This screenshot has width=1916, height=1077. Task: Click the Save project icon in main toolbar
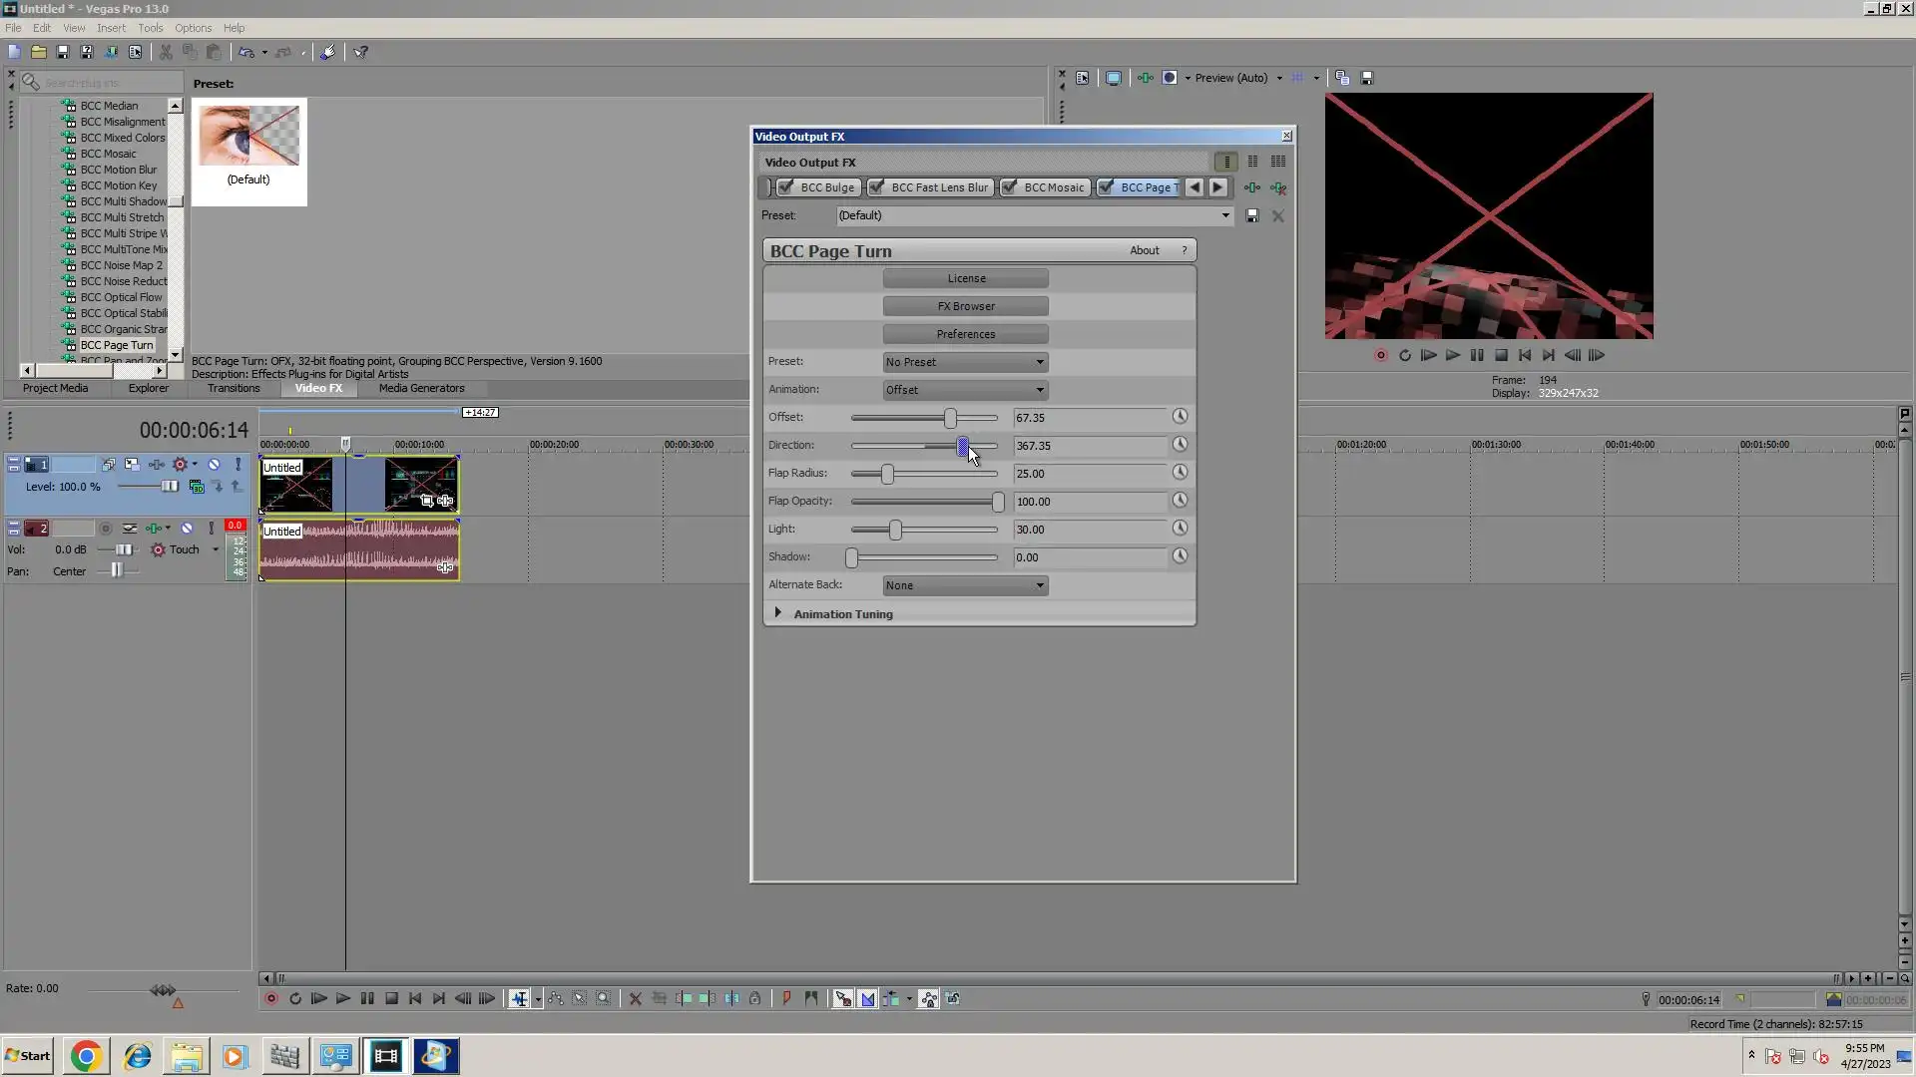click(63, 52)
